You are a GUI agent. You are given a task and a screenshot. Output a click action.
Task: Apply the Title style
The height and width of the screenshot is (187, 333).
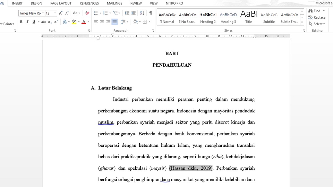[248, 17]
